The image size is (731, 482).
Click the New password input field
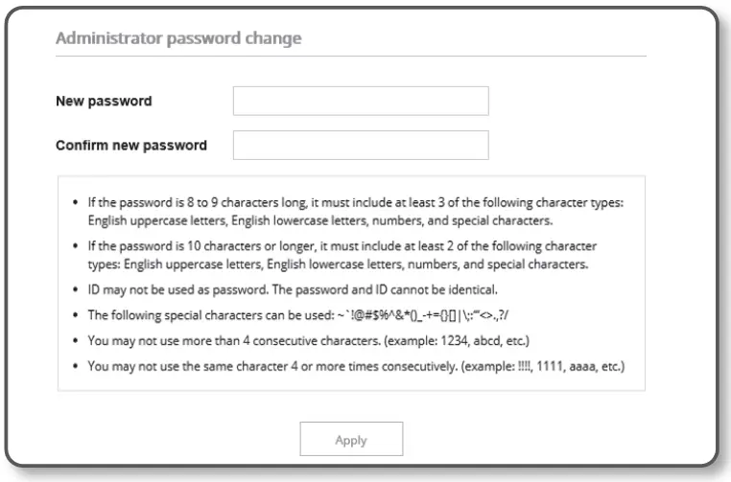pos(361,101)
